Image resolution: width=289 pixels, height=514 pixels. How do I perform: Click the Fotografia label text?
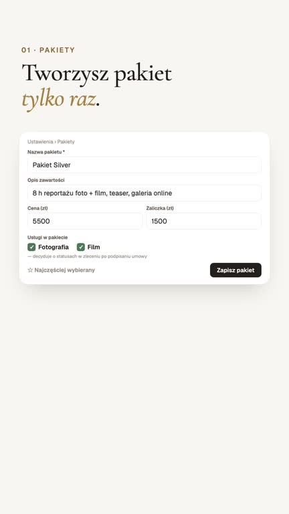click(x=54, y=247)
